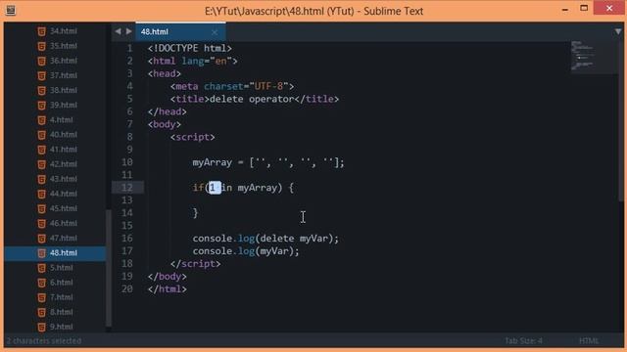Click the HTML5 icon next to 5.html
Image resolution: width=627 pixels, height=352 pixels.
tap(41, 267)
